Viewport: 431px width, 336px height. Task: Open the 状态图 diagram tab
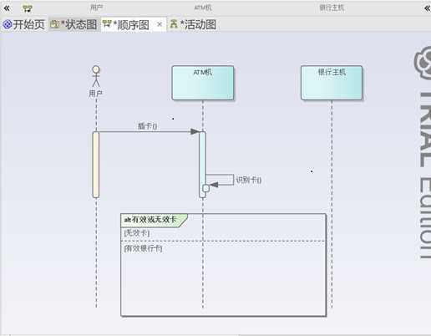[74, 25]
